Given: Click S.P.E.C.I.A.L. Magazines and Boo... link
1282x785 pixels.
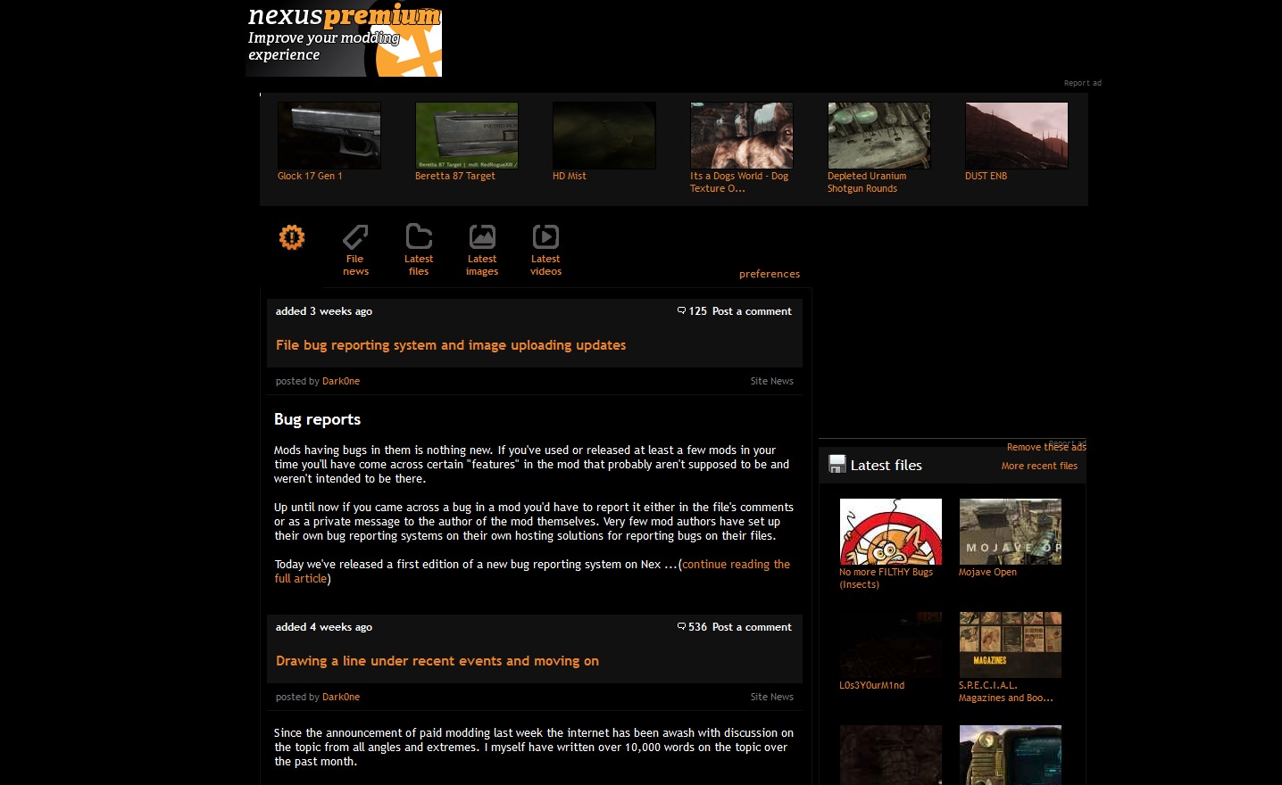Looking at the screenshot, I should (x=1006, y=691).
